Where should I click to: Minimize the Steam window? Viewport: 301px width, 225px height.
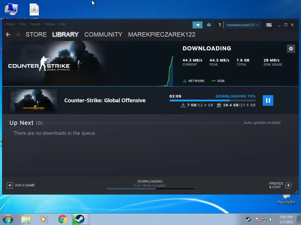[x=279, y=25]
